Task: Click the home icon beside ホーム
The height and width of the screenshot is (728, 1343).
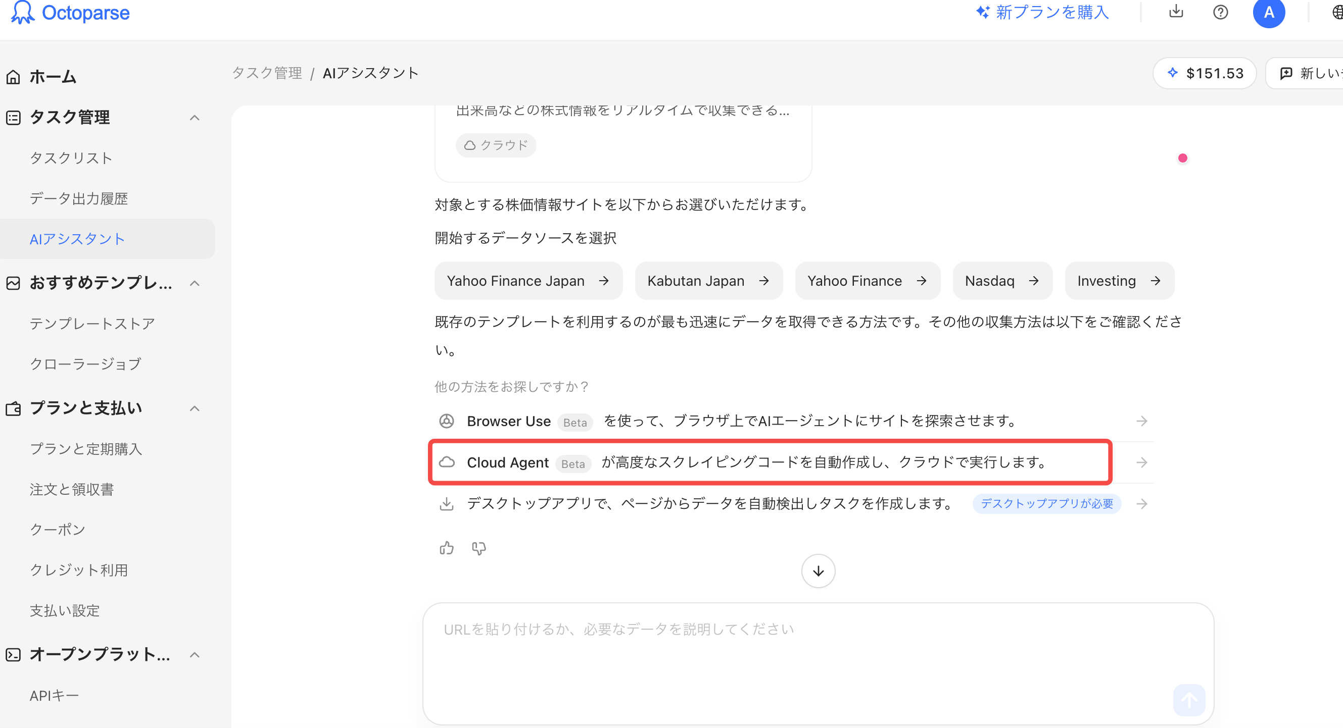Action: [13, 77]
